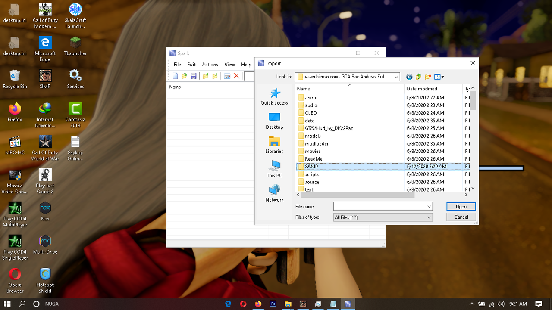Open Firefox desktop shortcut
552x310 pixels.
[15, 112]
